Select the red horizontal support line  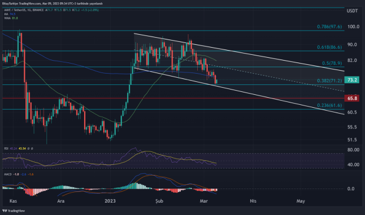pyautogui.click(x=174, y=98)
